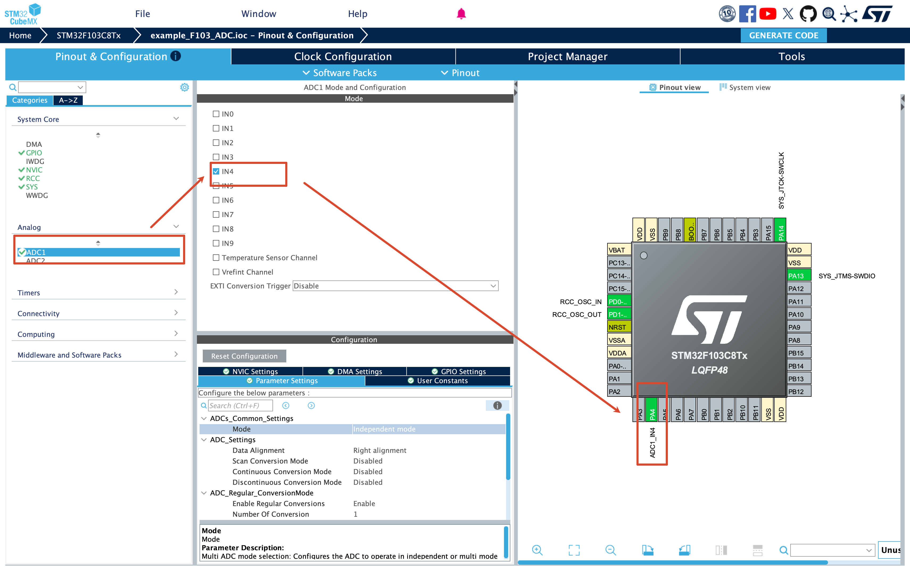Open the NVIC Settings tab
910x571 pixels.
(x=250, y=372)
